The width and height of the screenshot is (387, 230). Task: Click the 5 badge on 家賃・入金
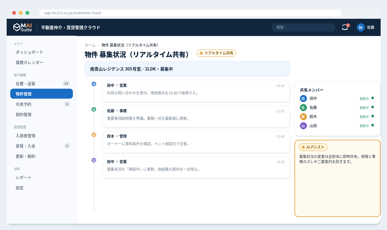click(67, 146)
